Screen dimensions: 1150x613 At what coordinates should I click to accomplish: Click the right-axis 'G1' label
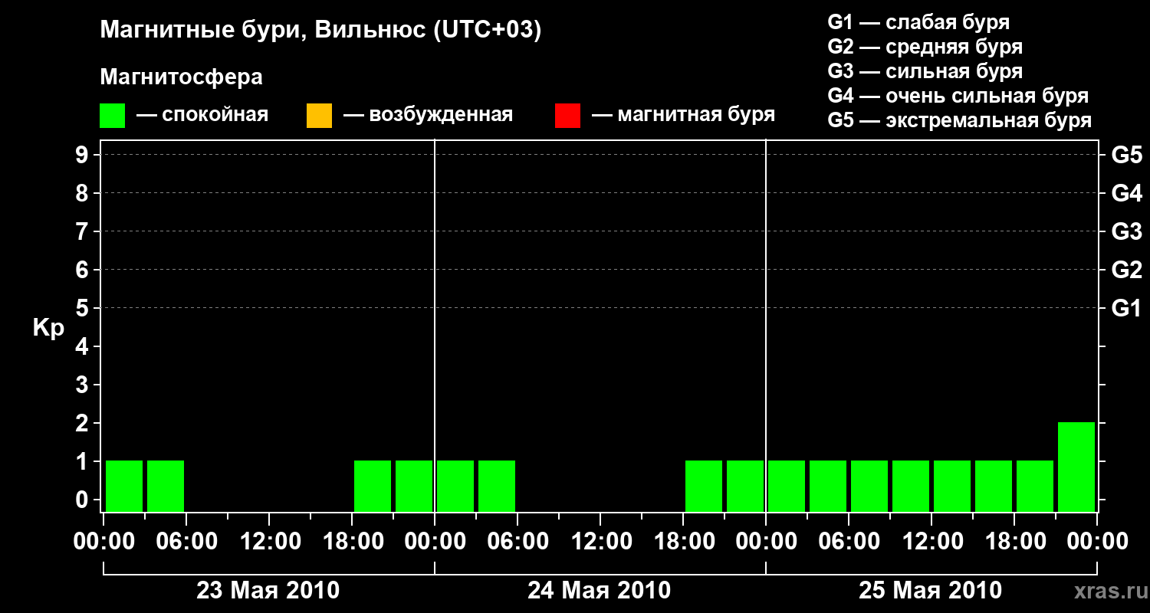[1127, 308]
